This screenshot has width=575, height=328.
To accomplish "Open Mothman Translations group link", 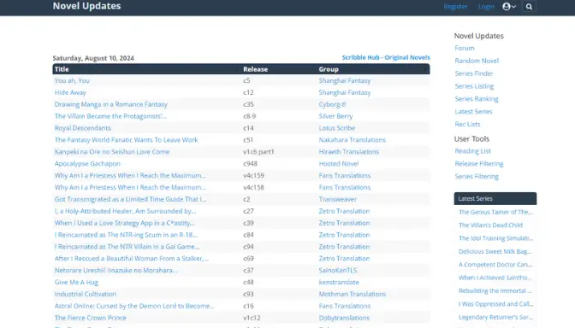I will coord(352,294).
